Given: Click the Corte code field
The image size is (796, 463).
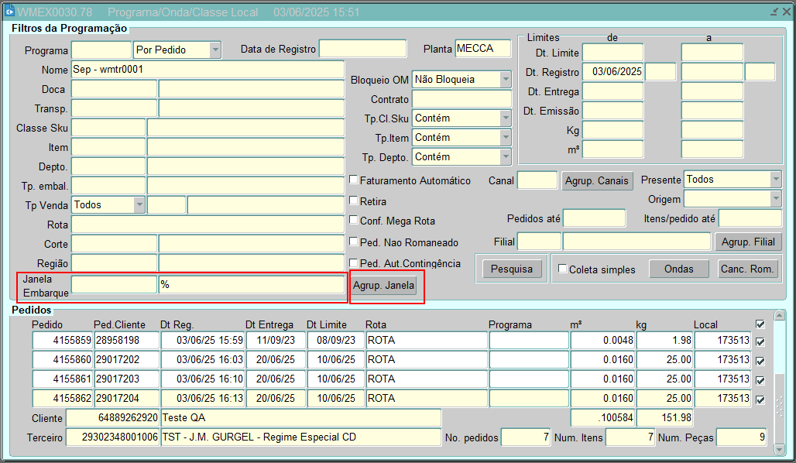Looking at the screenshot, I should tap(115, 244).
